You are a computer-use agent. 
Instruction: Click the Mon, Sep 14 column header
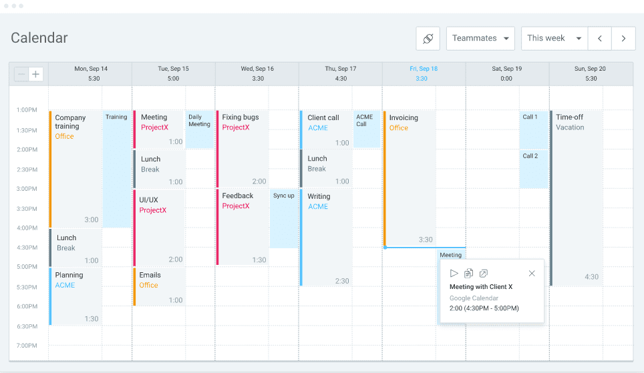tap(91, 74)
